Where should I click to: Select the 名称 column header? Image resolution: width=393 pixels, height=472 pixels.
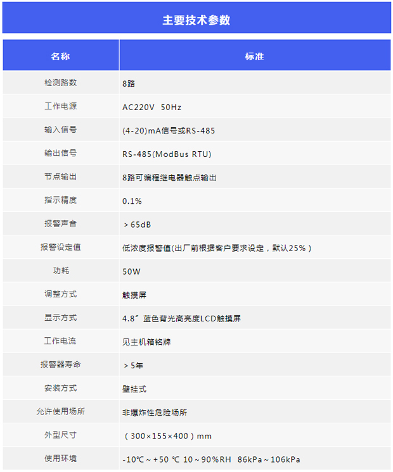click(60, 56)
